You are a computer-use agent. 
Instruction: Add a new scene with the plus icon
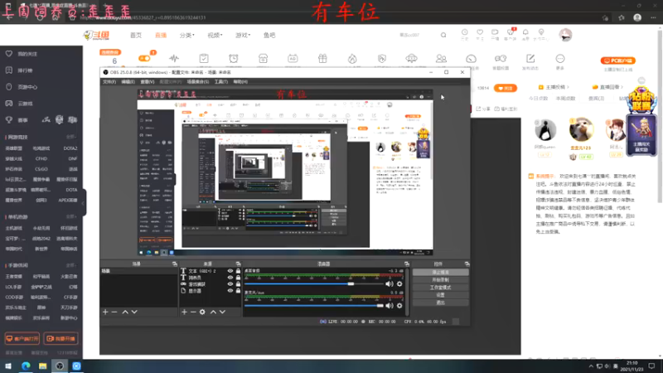[105, 312]
